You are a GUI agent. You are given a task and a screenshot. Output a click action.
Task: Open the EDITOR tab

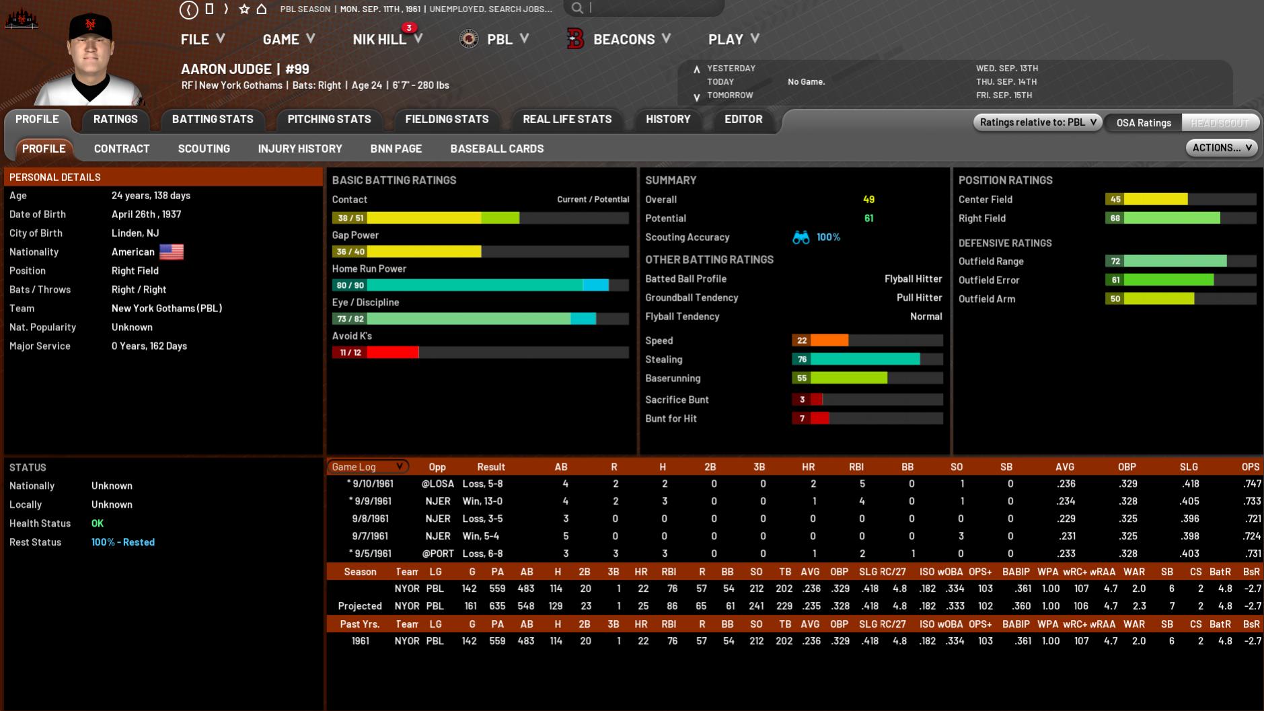(x=743, y=119)
